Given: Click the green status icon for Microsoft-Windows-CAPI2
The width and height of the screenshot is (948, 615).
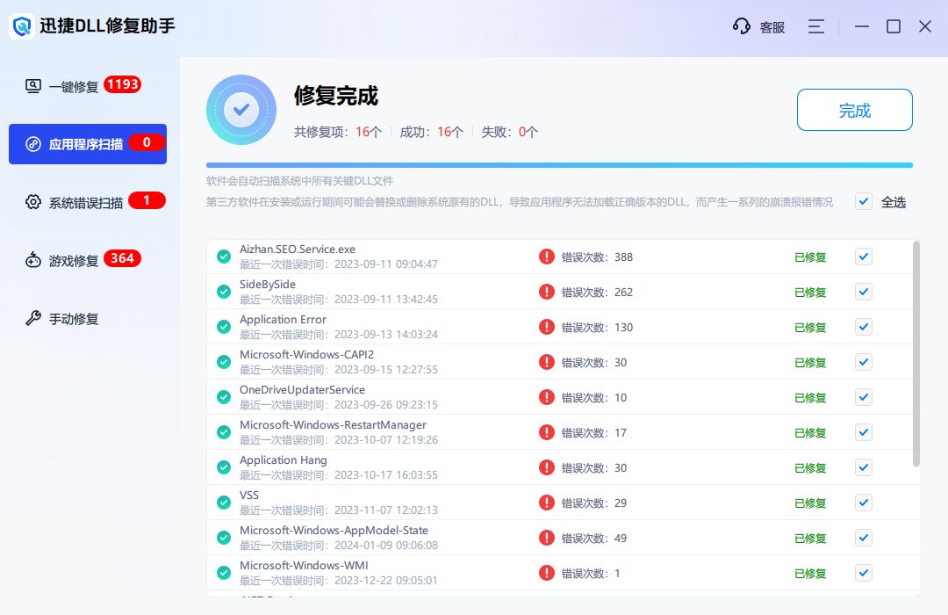Looking at the screenshot, I should tap(224, 362).
